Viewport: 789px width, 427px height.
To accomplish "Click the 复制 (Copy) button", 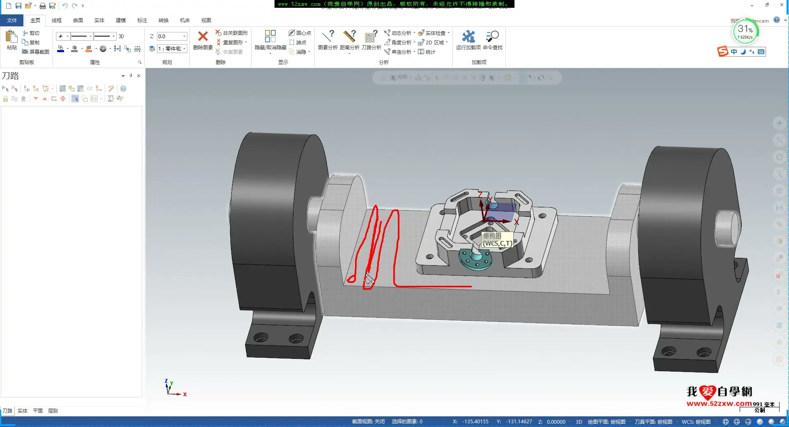I will tap(31, 42).
